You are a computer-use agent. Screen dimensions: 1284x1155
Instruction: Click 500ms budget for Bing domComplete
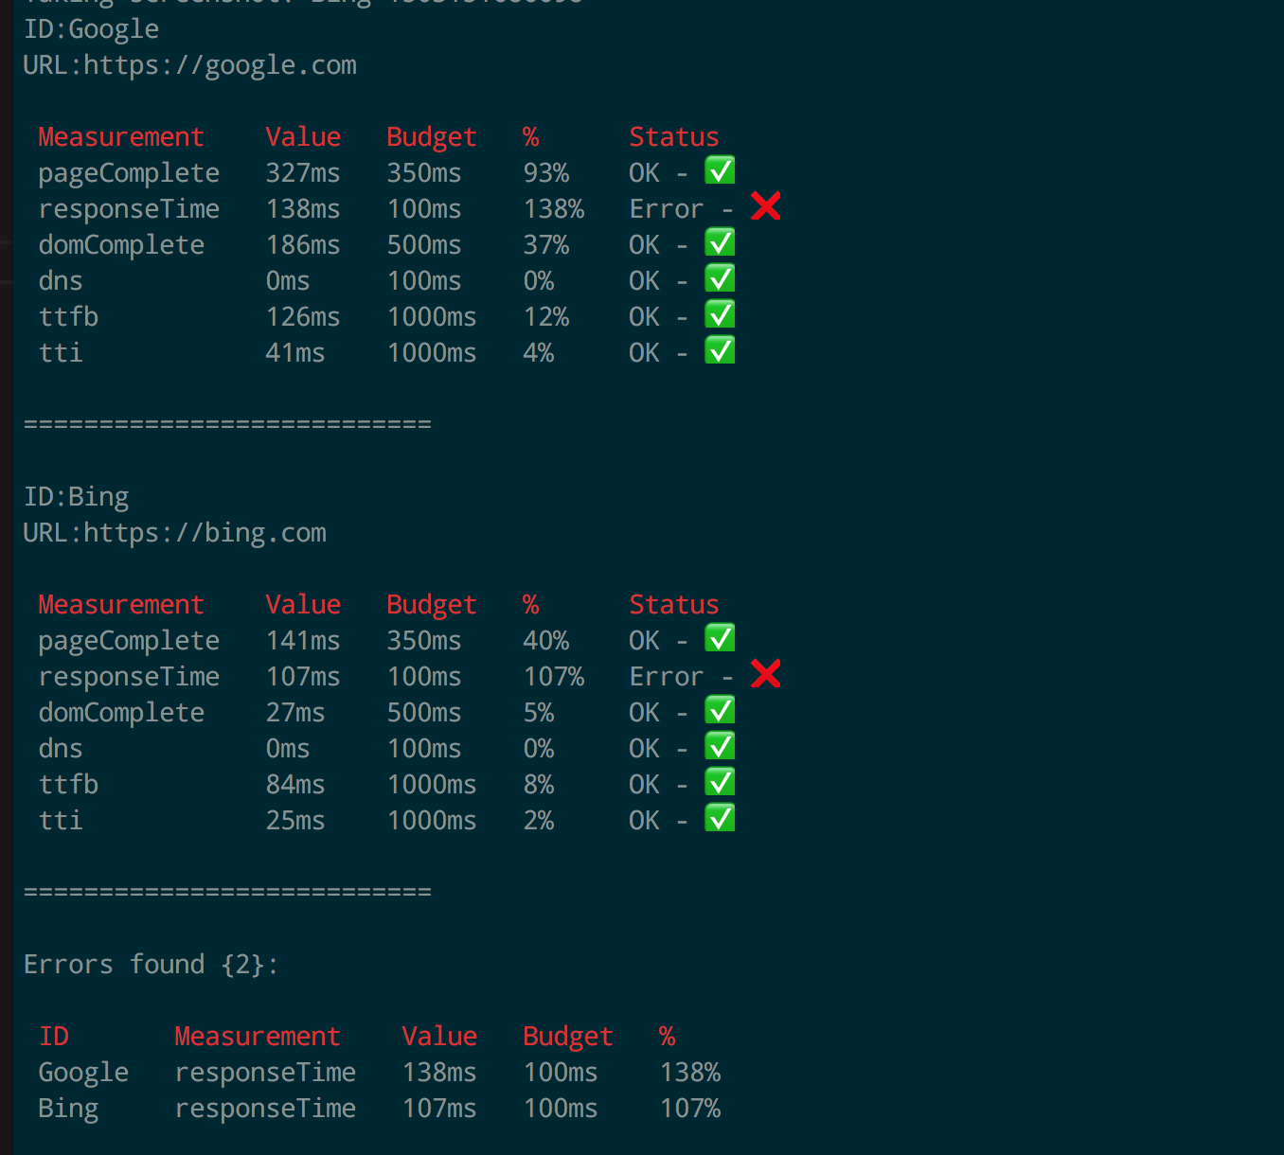click(x=424, y=713)
